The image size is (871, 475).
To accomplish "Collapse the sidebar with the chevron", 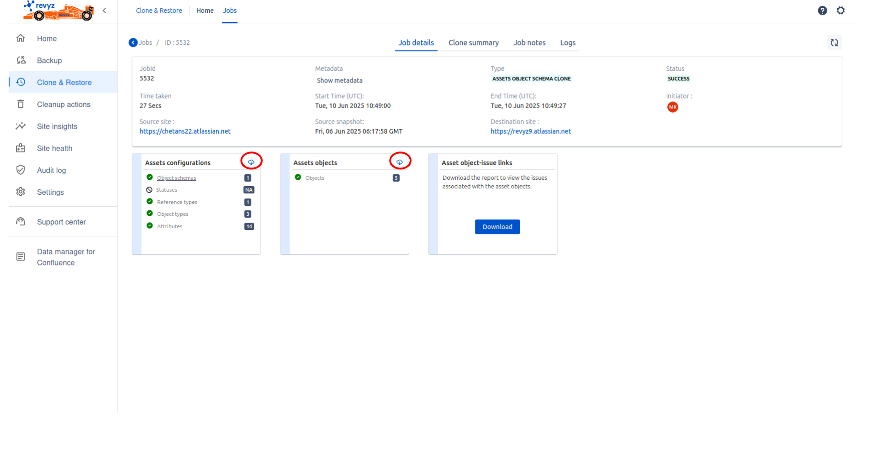I will point(105,10).
